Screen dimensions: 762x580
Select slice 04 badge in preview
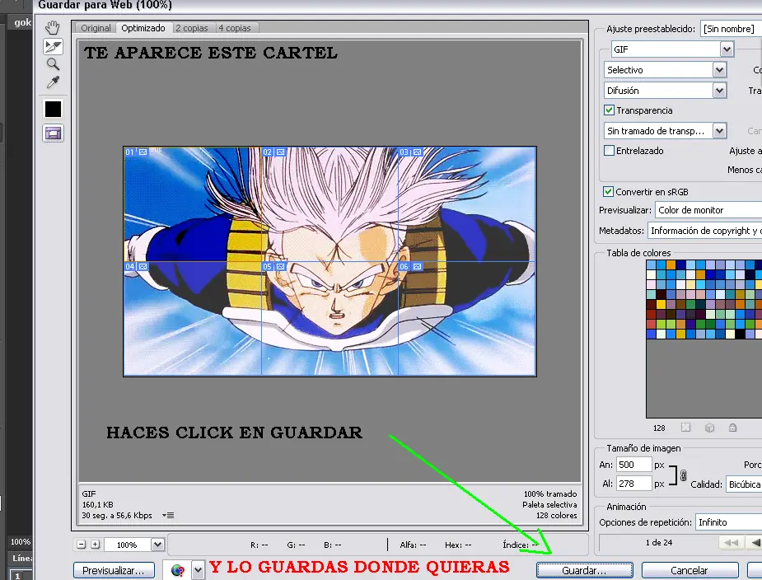pyautogui.click(x=136, y=266)
